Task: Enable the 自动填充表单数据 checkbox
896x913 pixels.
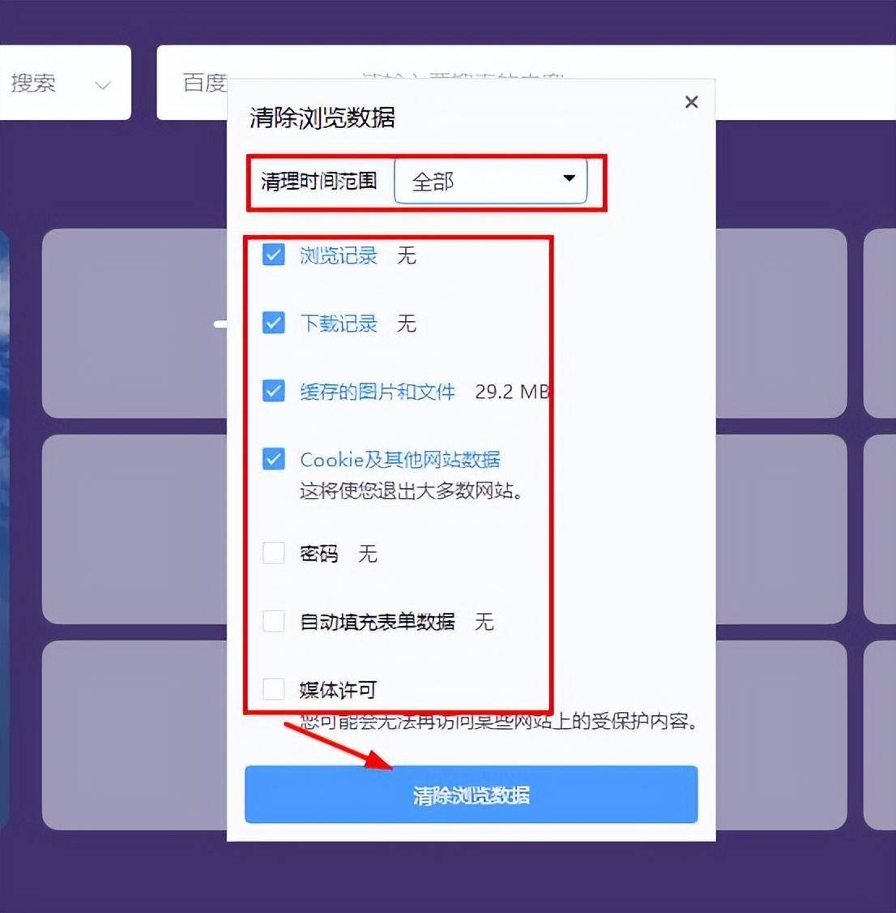Action: [x=274, y=621]
